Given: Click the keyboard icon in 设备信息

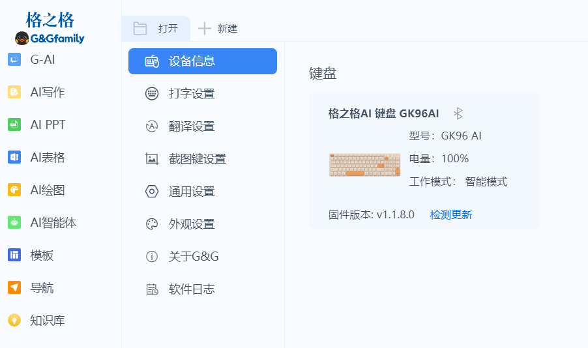Looking at the screenshot, I should click(152, 61).
